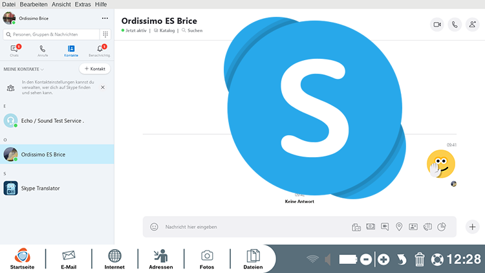Click the Wi-Fi status icon
Screen dimensions: 485x273
312,259
